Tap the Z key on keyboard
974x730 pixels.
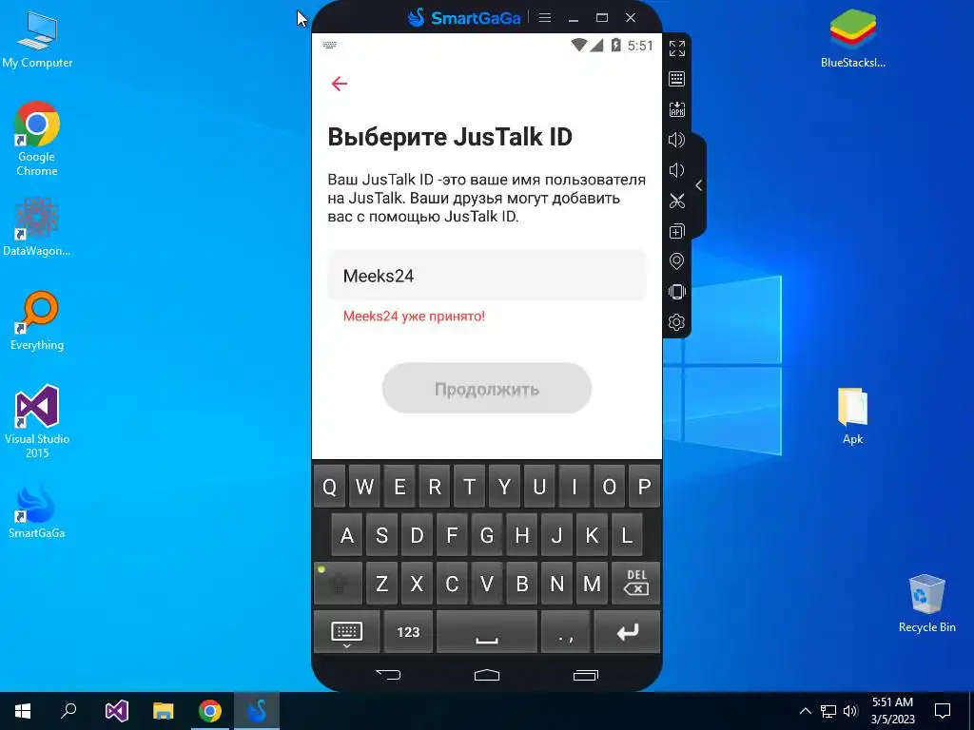pyautogui.click(x=382, y=584)
